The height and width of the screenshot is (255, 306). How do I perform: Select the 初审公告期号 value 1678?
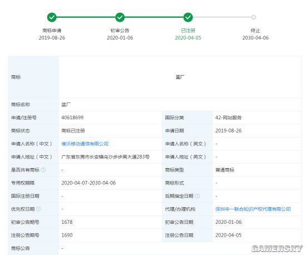67,222
